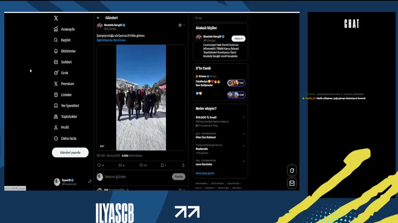
Task: Open more options for the İrfan Can Kahveci trend
Action: 244,134
